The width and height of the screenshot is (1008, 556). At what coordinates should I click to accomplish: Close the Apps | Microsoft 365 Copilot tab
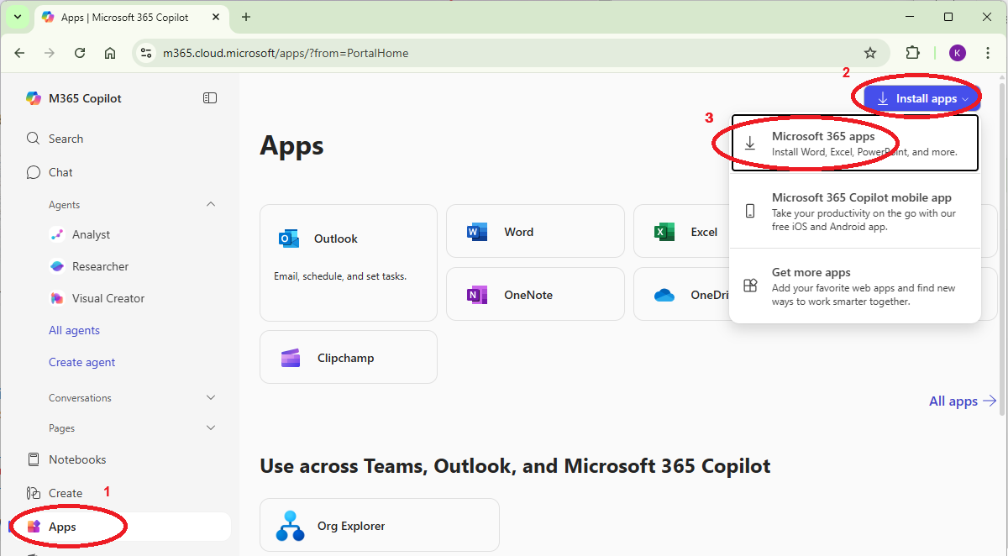click(x=216, y=17)
